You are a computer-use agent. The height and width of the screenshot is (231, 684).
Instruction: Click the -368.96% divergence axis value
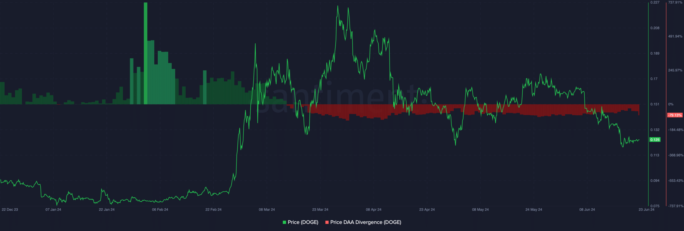676,155
